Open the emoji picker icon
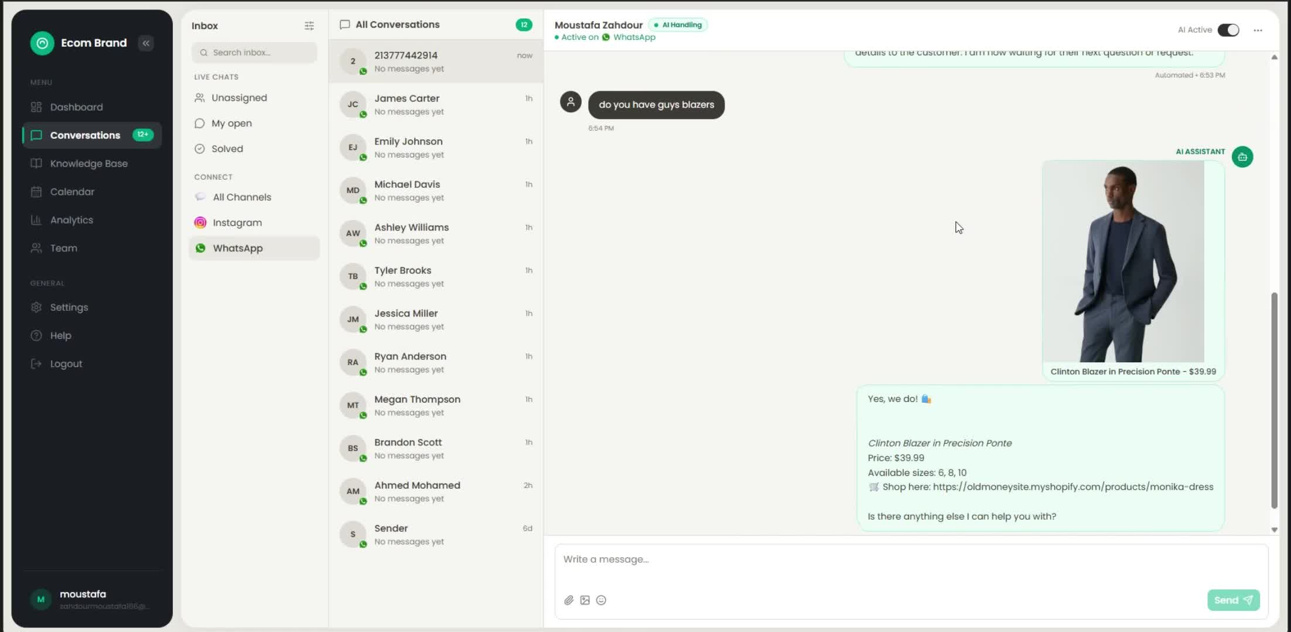1291x632 pixels. (601, 600)
